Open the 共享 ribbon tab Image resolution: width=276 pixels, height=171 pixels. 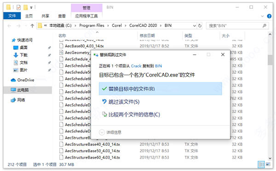[x=45, y=16]
